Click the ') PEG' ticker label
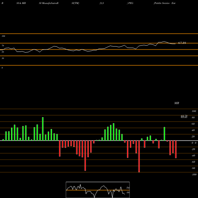 click(130, 3)
